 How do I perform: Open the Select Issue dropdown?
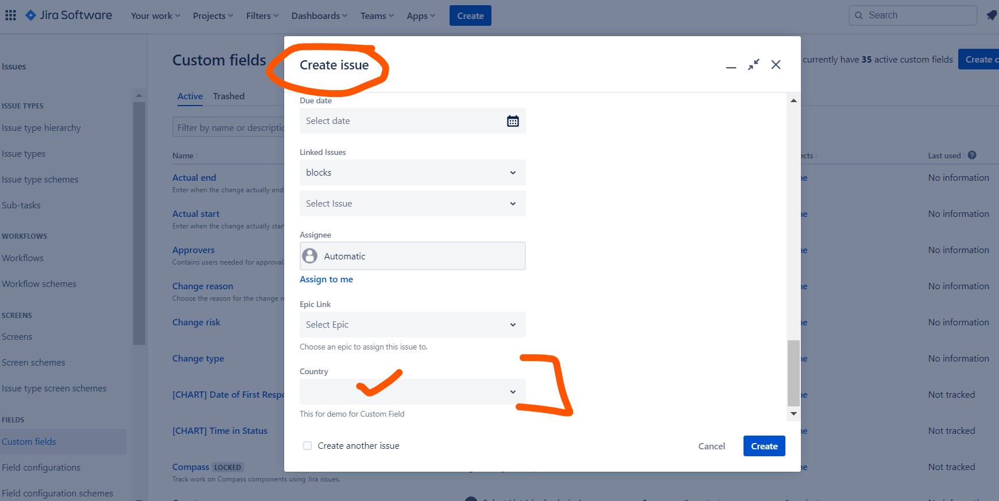point(412,204)
